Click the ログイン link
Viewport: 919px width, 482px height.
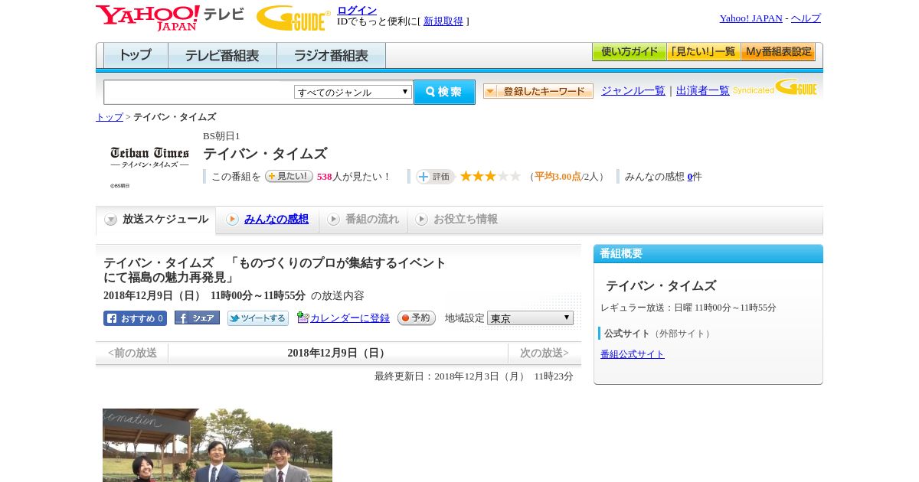[x=357, y=10]
